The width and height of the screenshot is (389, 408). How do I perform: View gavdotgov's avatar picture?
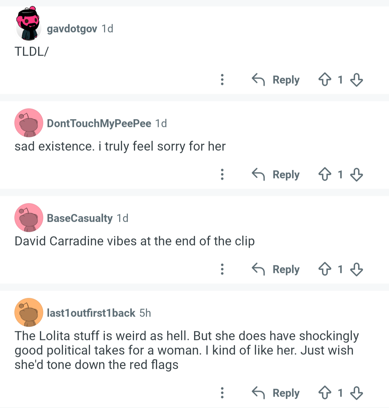[x=28, y=23]
